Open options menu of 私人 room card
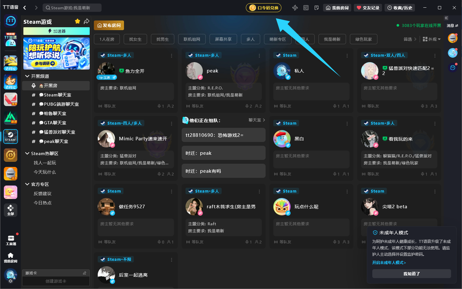 click(x=347, y=56)
